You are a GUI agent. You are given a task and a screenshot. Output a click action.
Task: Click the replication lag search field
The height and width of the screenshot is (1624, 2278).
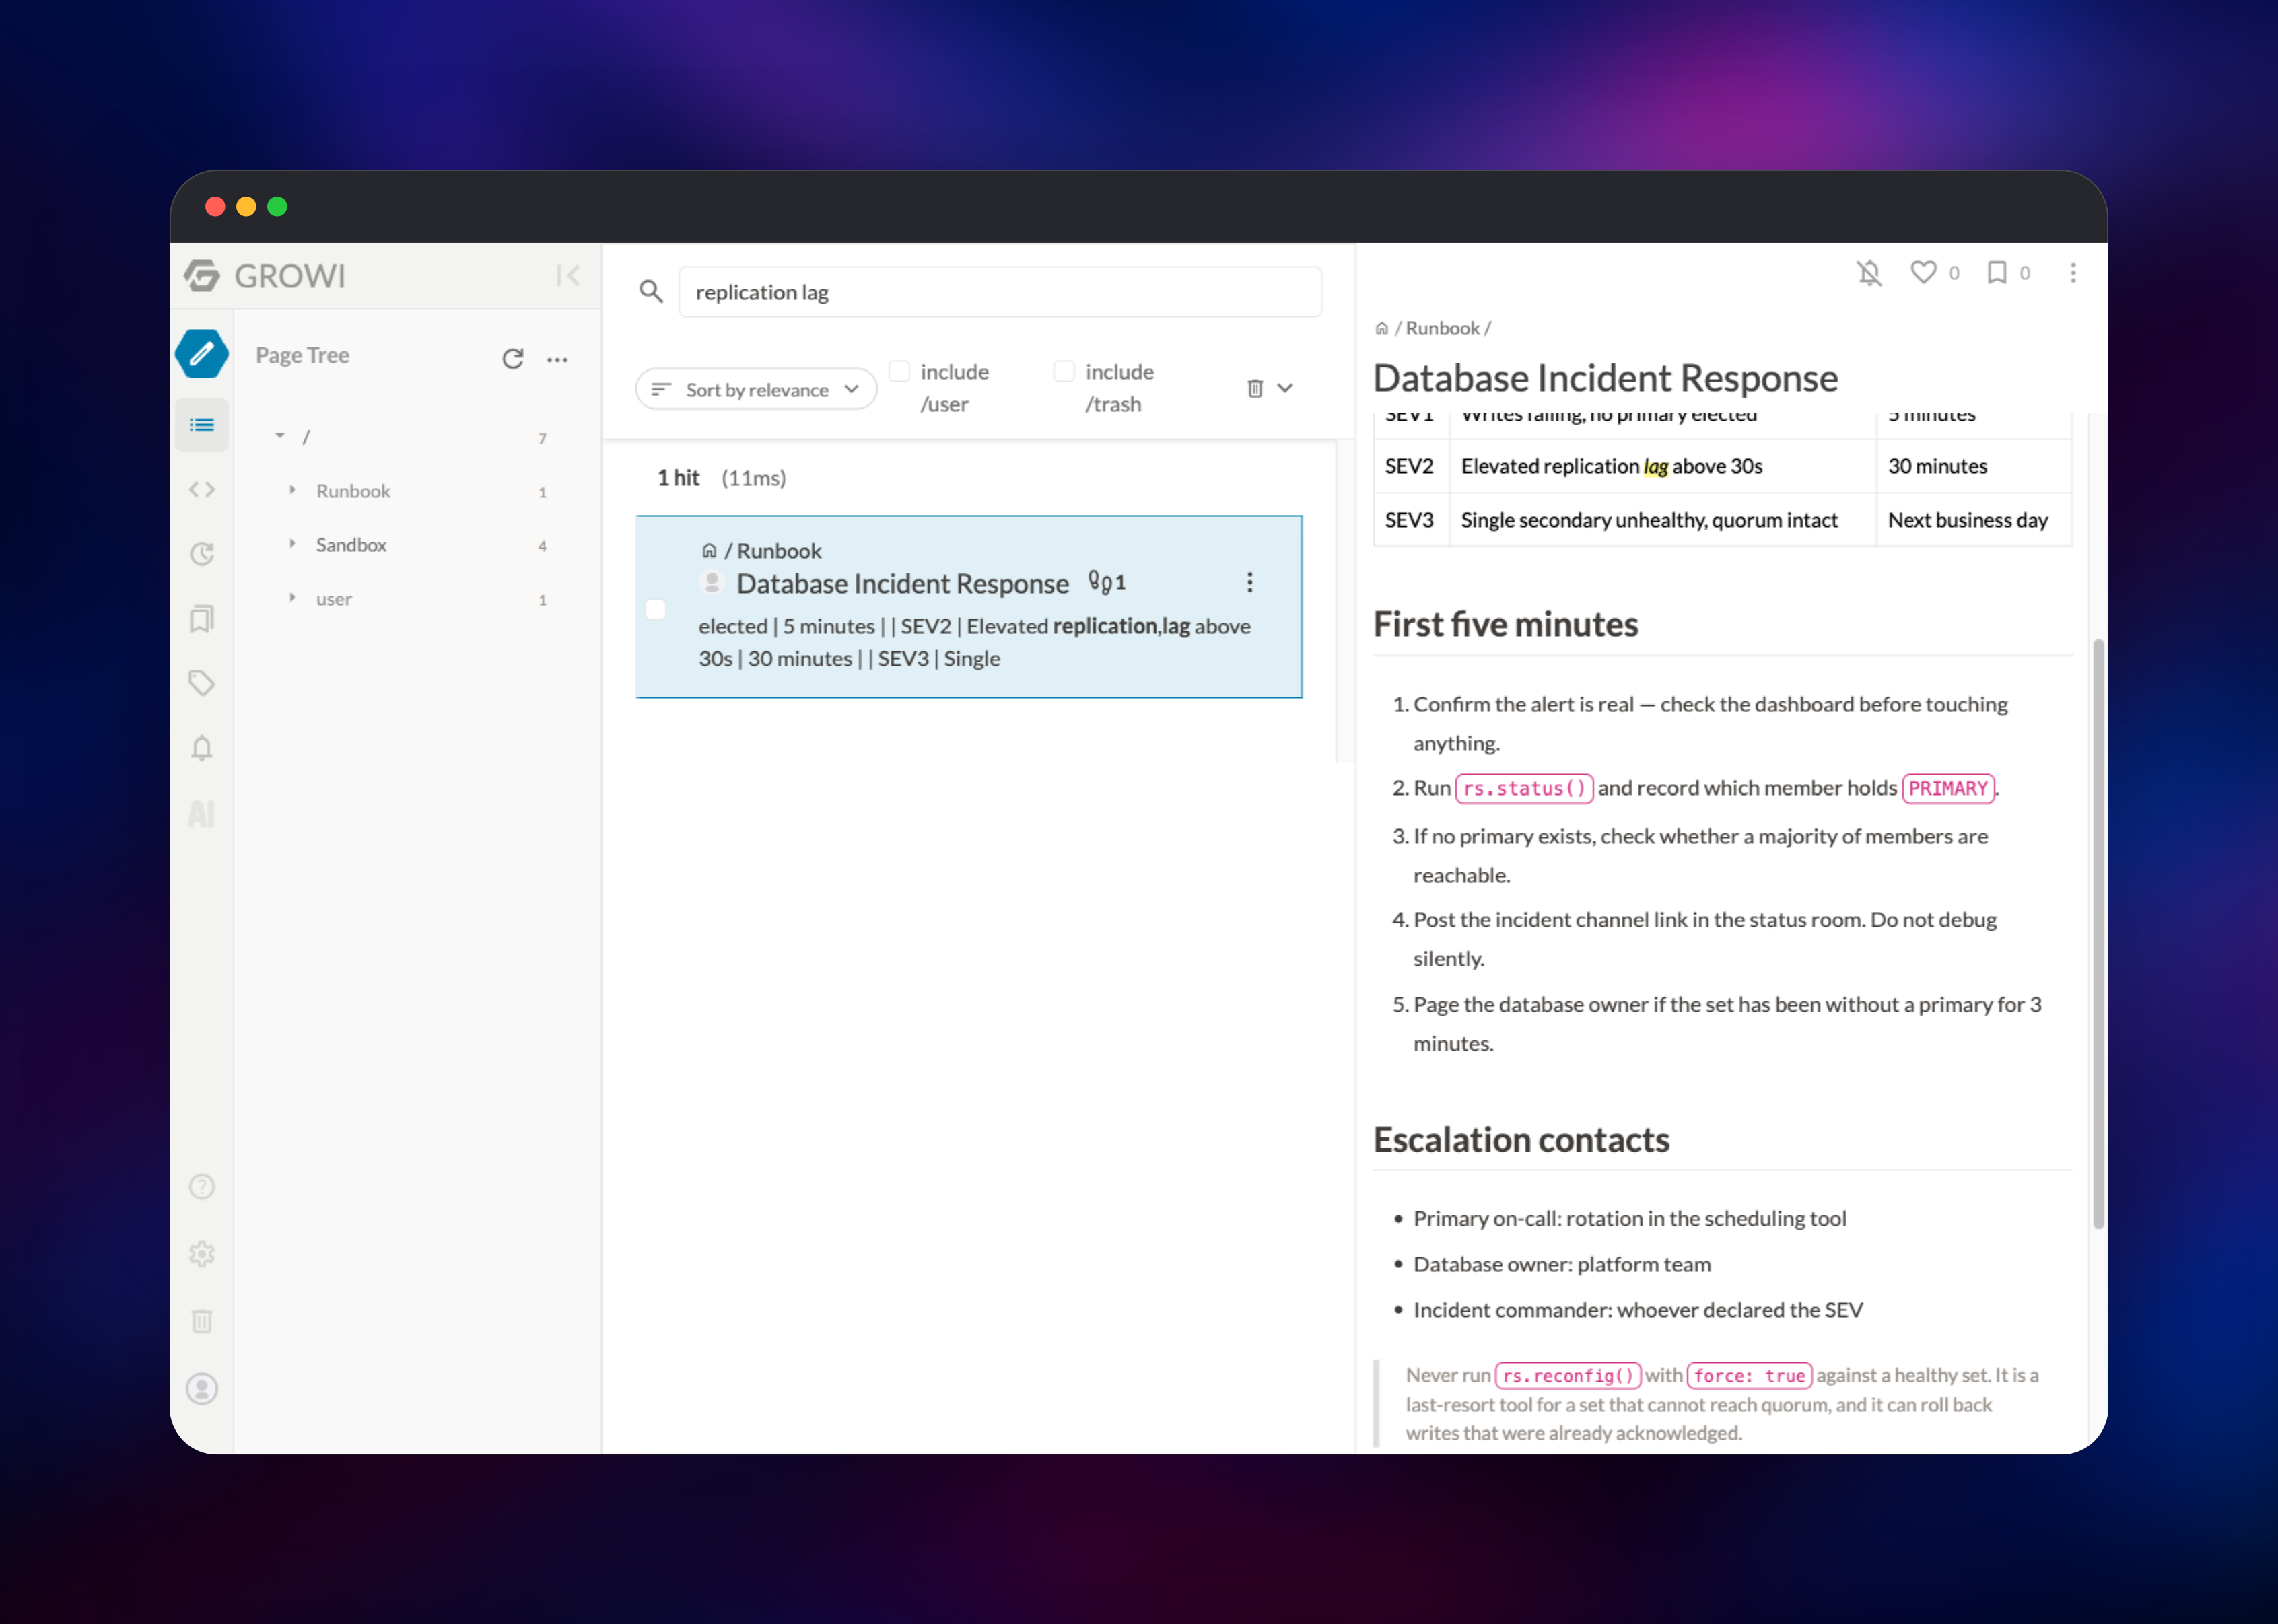tap(1000, 292)
